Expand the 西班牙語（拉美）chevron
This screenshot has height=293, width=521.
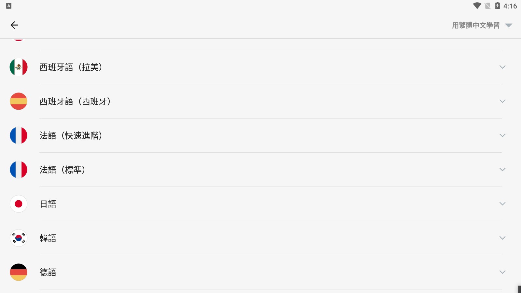pos(502,67)
